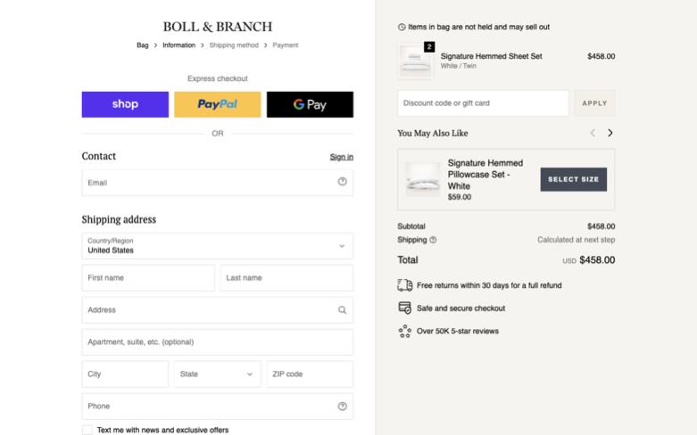Click the secure checkout card icon
The image size is (697, 435).
point(404,308)
